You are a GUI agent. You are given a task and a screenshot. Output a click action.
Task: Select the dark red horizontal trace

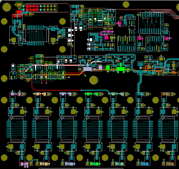[57, 90]
